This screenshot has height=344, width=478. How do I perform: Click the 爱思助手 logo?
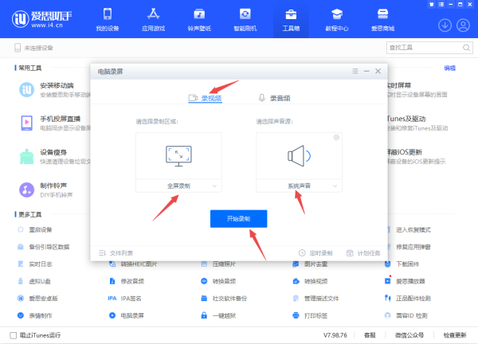(x=41, y=19)
